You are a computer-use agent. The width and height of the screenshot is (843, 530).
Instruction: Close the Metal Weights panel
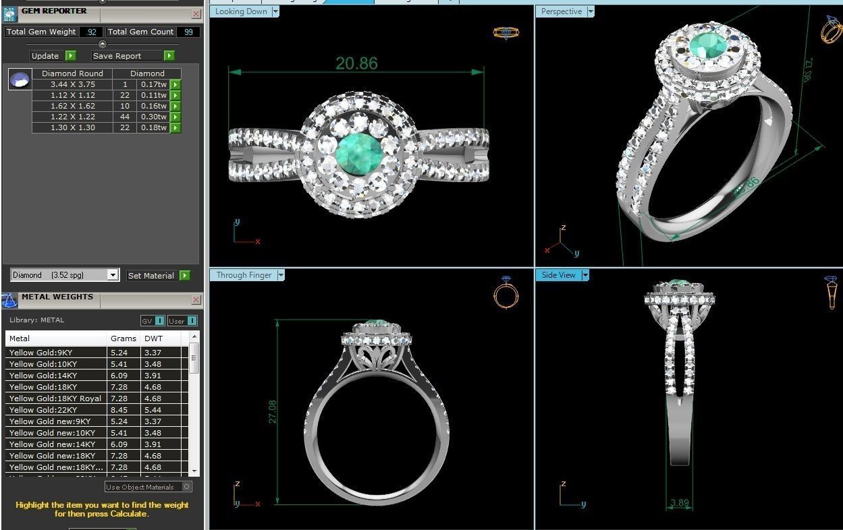tap(196, 300)
